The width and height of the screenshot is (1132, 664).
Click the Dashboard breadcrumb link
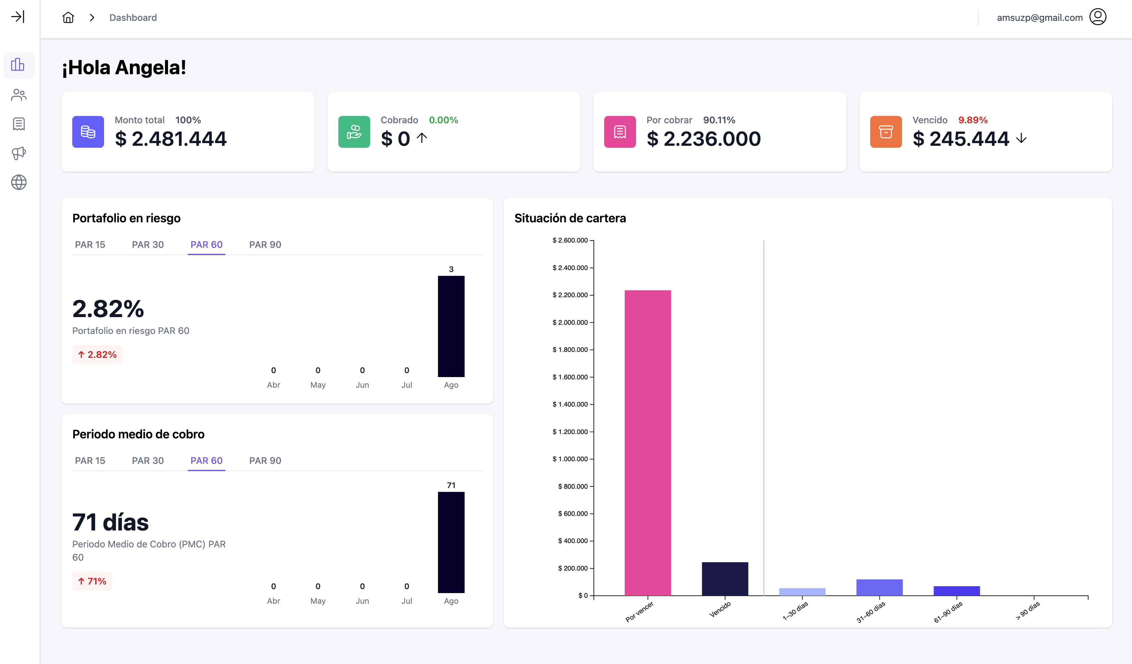pos(133,18)
